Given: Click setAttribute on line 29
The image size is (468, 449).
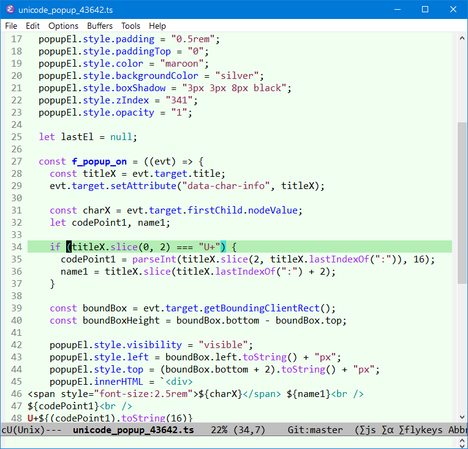Looking at the screenshot, I should click(143, 186).
